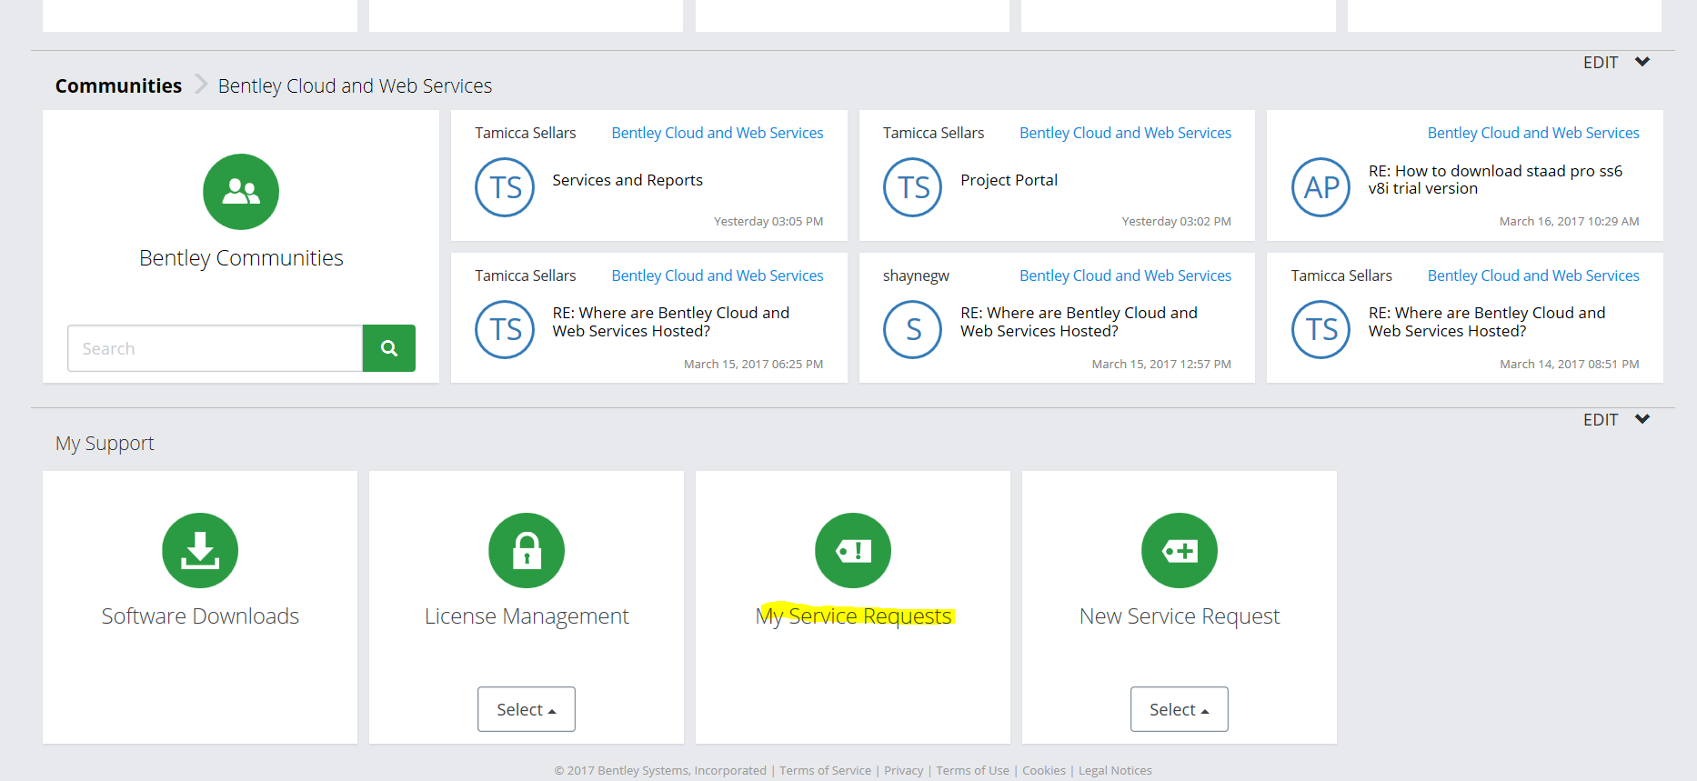The height and width of the screenshot is (781, 1697).
Task: Click the Bentley Communities people icon
Action: [x=241, y=192]
